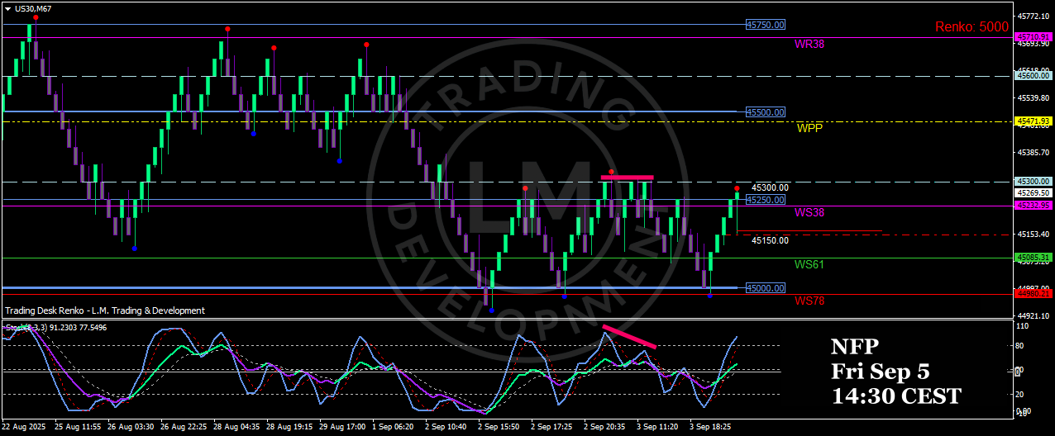Click the Trading Desk Renko title text

click(x=105, y=310)
